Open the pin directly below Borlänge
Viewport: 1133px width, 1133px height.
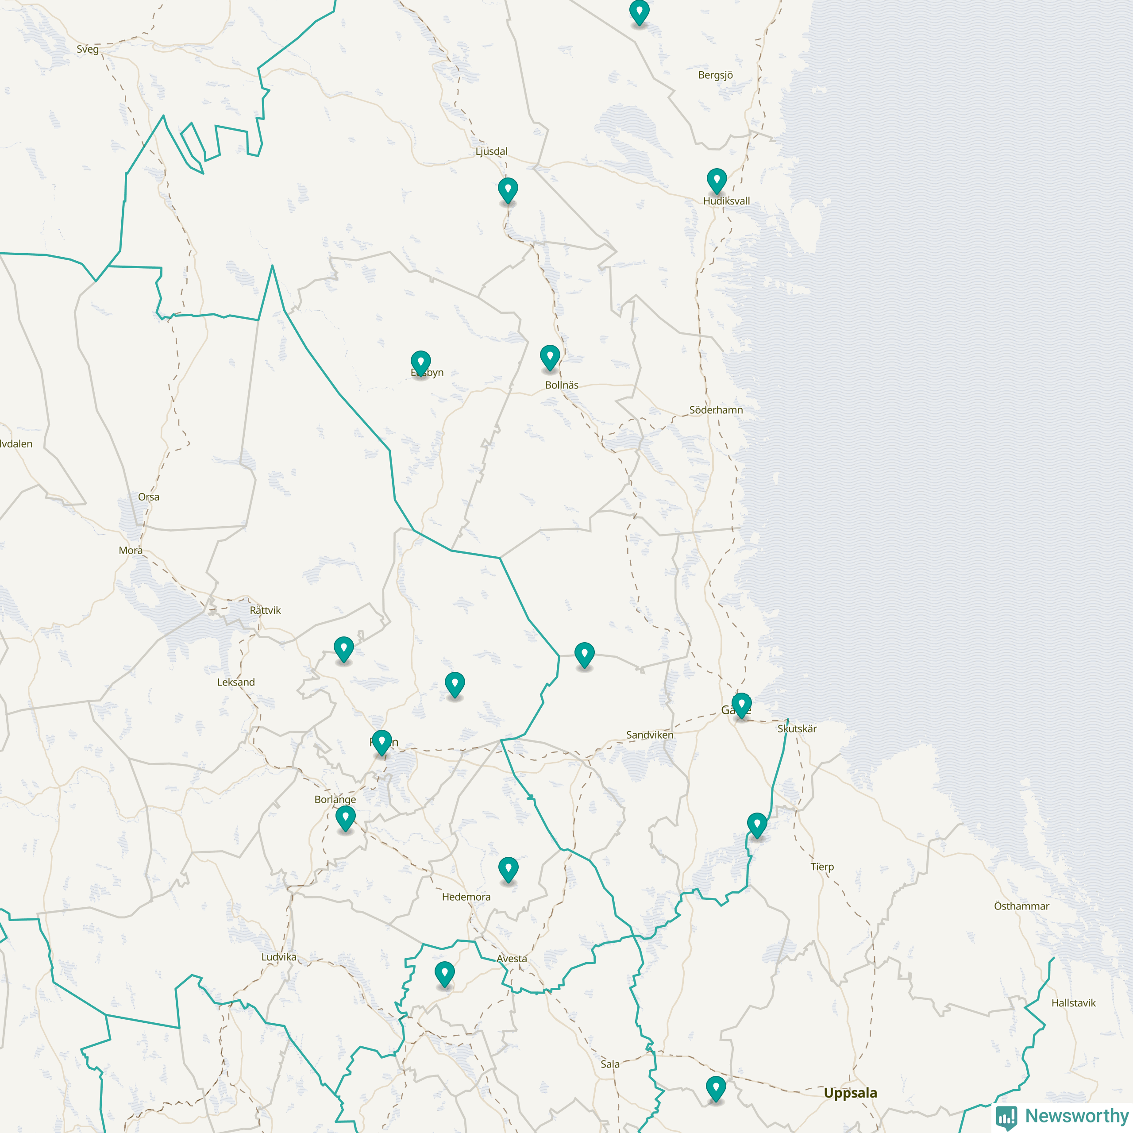(345, 817)
